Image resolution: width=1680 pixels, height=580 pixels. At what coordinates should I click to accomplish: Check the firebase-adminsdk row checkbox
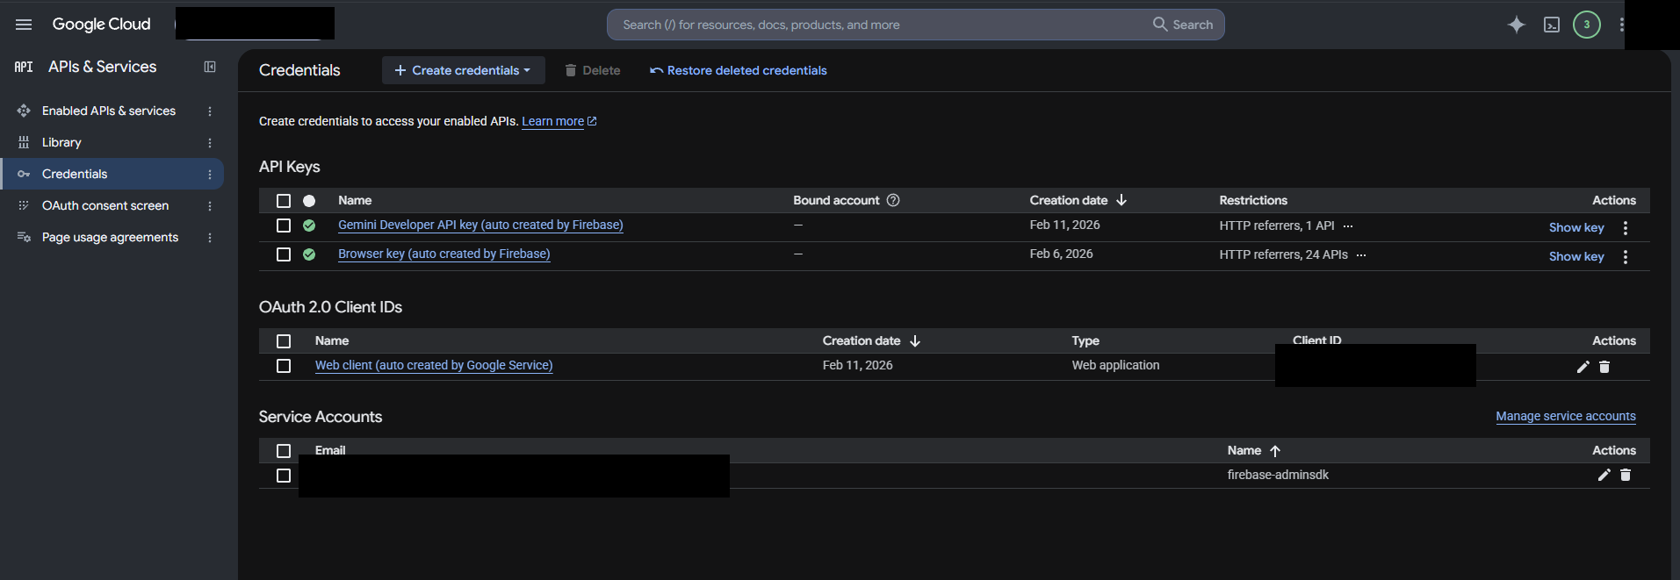coord(284,476)
